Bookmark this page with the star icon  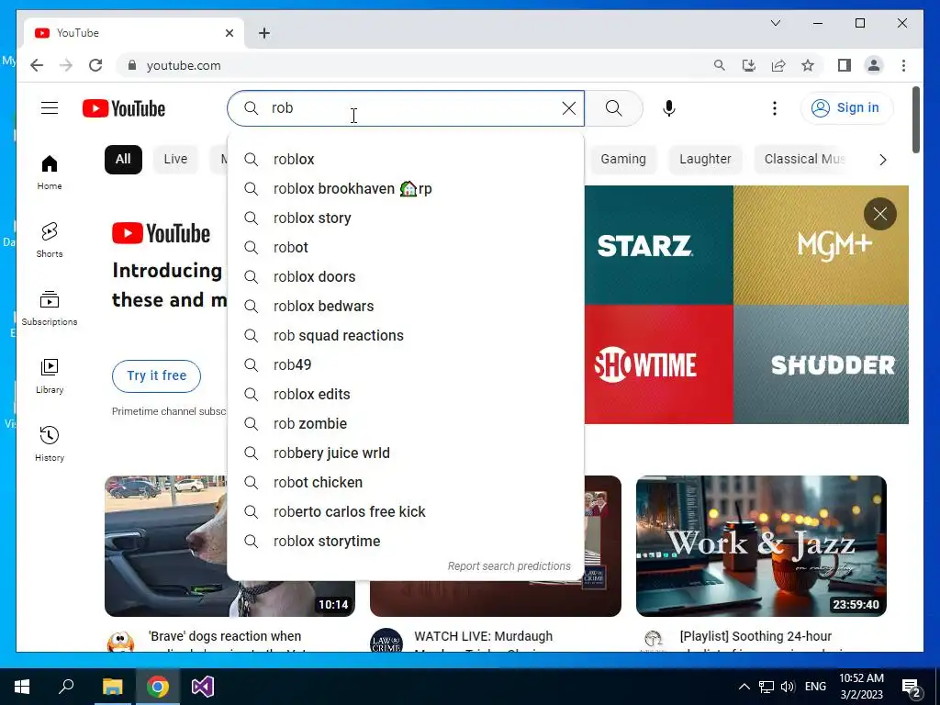808,65
